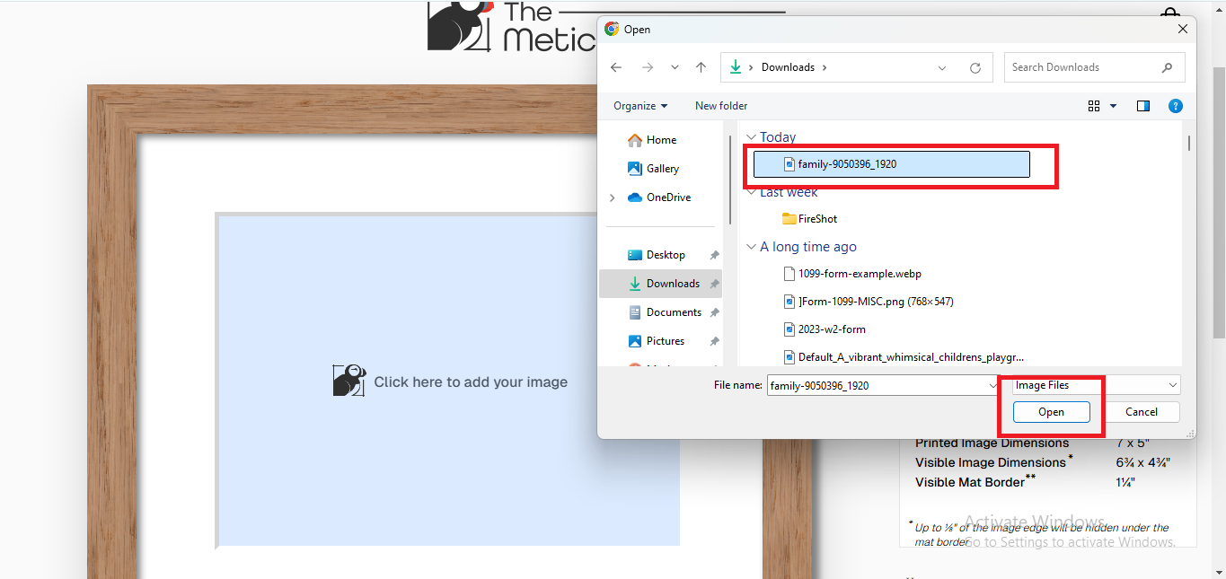Expand the OneDrive tree node
Image resolution: width=1226 pixels, height=579 pixels.
[613, 197]
